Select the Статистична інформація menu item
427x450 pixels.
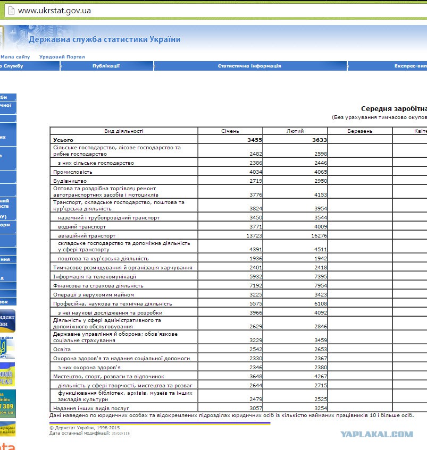250,66
